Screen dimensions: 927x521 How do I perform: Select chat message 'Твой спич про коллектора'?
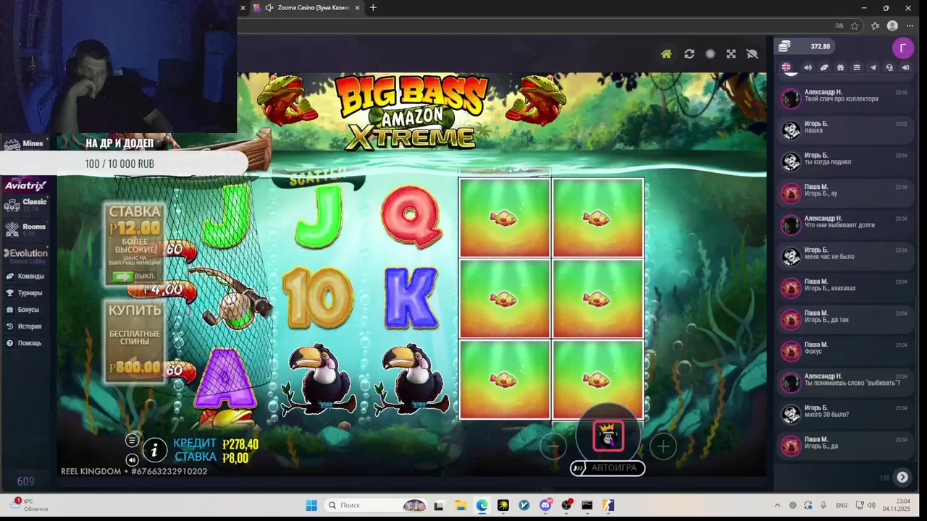point(842,99)
